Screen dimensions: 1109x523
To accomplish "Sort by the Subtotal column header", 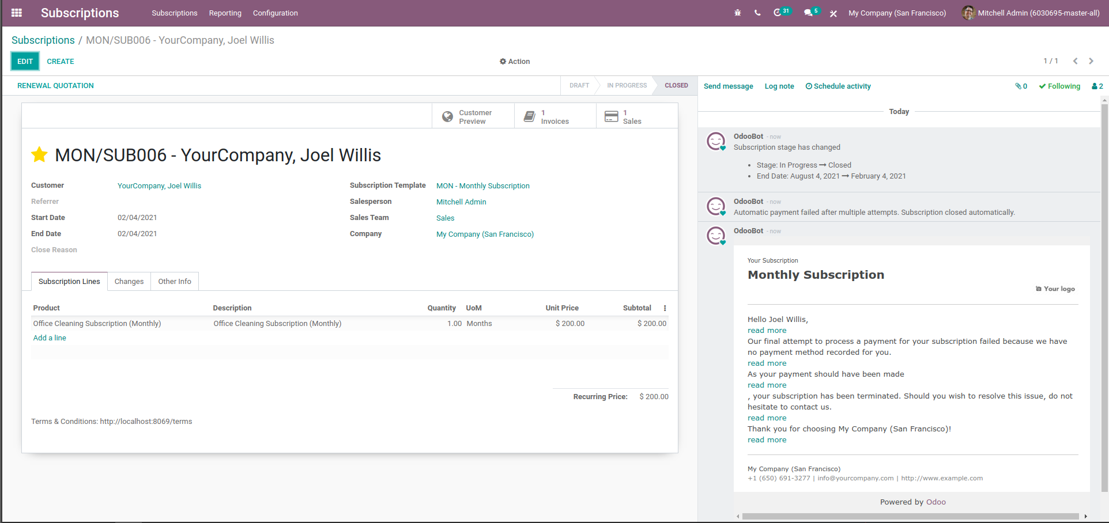I will coord(637,308).
